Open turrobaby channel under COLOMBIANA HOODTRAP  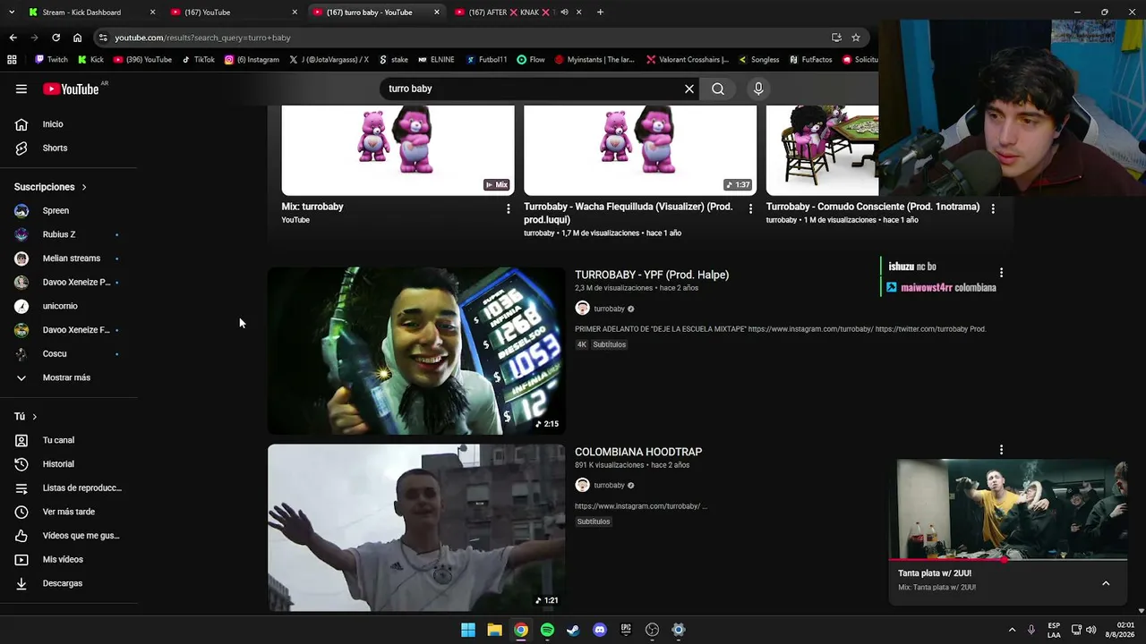(x=609, y=486)
